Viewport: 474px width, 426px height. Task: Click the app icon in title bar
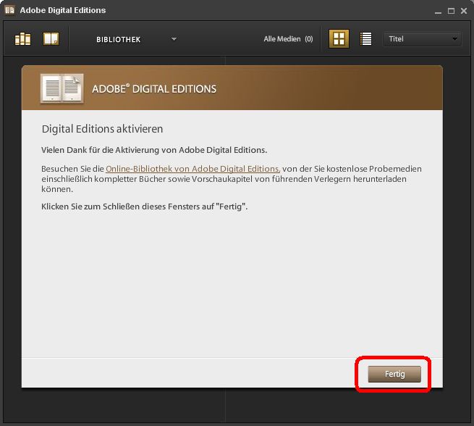(9, 10)
